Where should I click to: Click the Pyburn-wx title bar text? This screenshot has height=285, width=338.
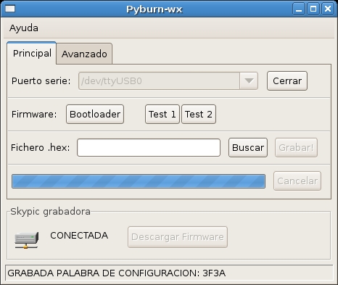coord(154,9)
